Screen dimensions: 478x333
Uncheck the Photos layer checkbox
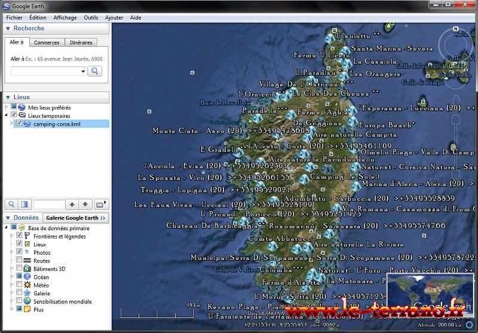point(19,252)
